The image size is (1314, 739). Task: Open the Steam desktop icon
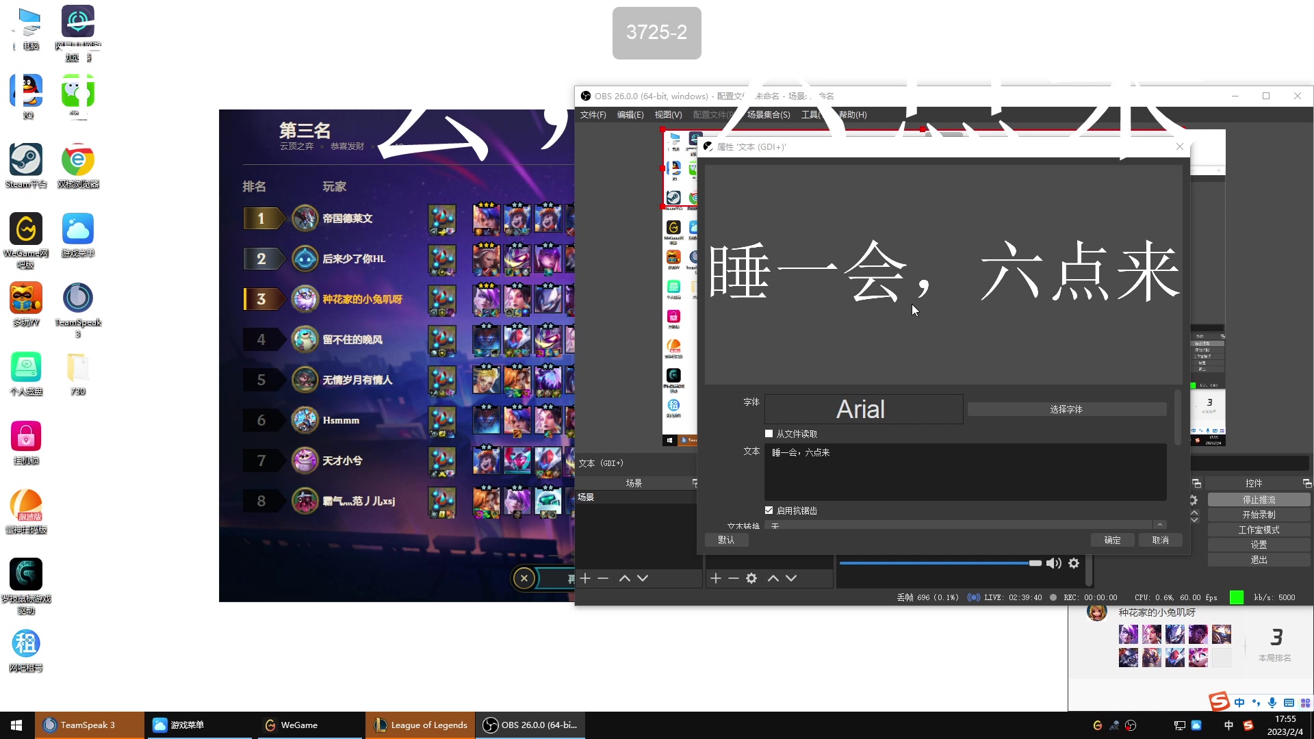coord(26,166)
